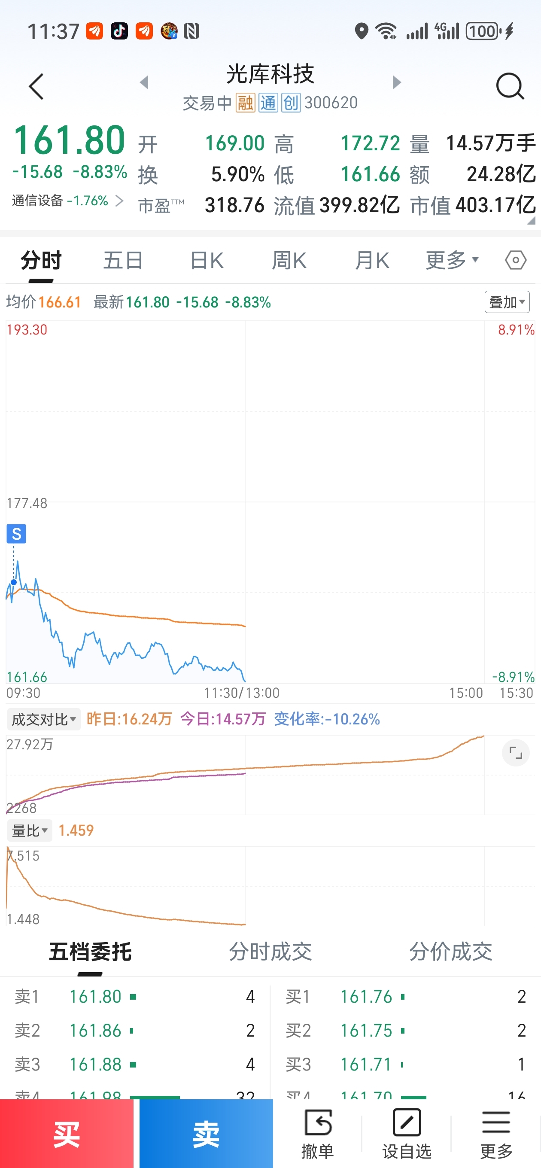
Task: Select the 五日 chart tab
Action: 123,261
